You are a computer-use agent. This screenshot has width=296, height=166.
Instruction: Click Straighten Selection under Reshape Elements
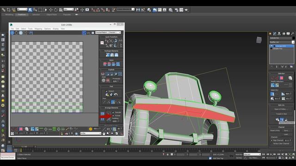[x=108, y=55]
